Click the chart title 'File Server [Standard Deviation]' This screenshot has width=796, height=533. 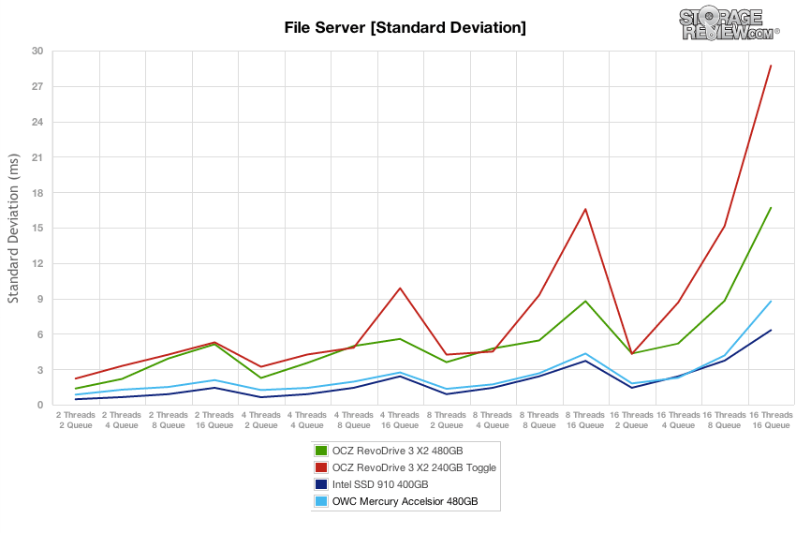click(x=405, y=27)
